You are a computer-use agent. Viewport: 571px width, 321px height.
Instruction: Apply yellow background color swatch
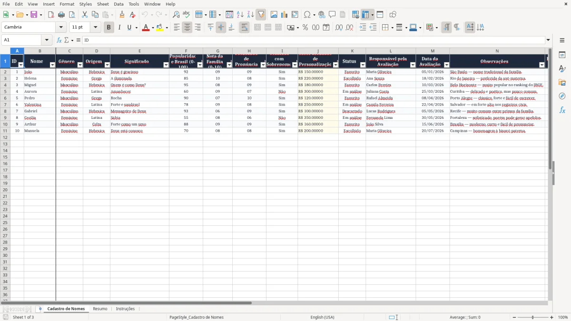160,28
